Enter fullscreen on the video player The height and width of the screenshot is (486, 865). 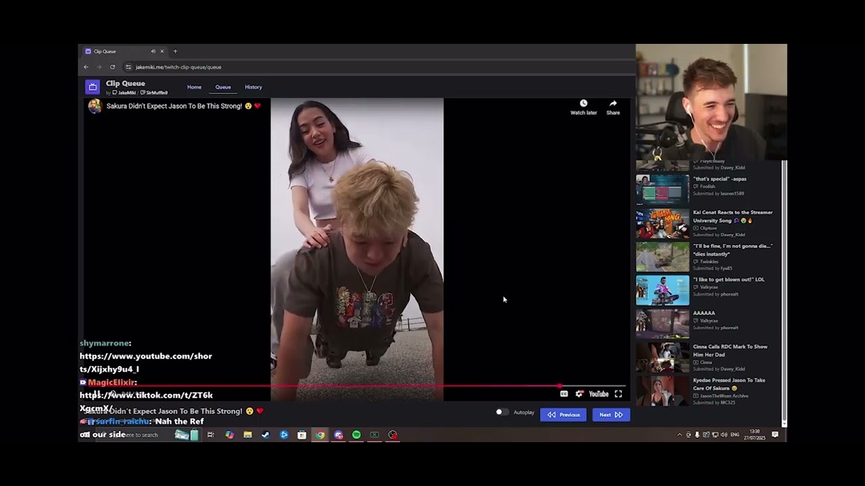point(618,394)
